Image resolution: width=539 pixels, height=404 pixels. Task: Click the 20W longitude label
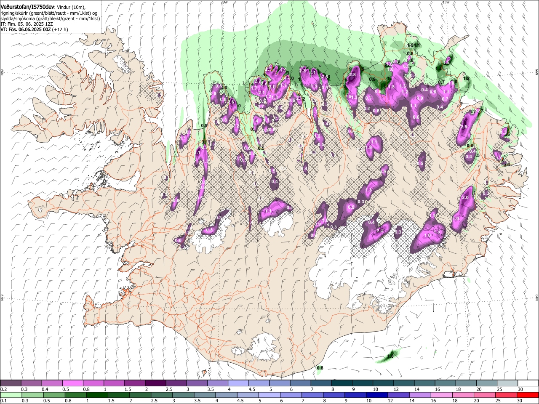[x=224, y=2]
